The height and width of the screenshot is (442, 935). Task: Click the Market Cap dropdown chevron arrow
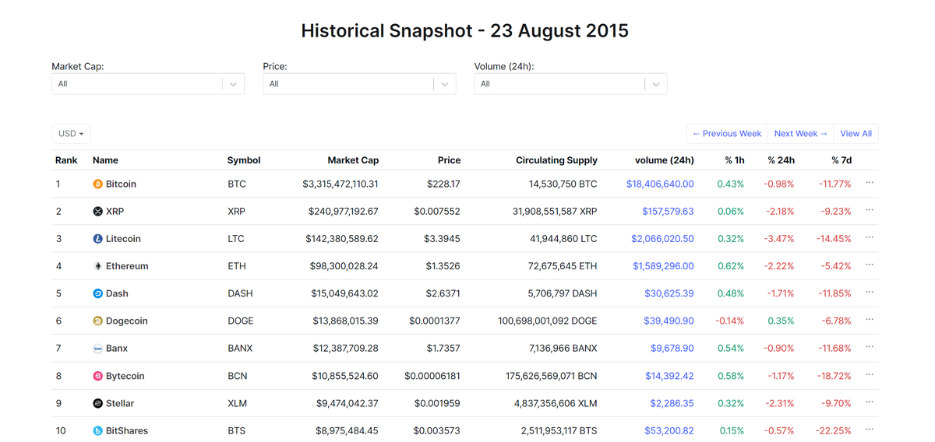tap(233, 84)
